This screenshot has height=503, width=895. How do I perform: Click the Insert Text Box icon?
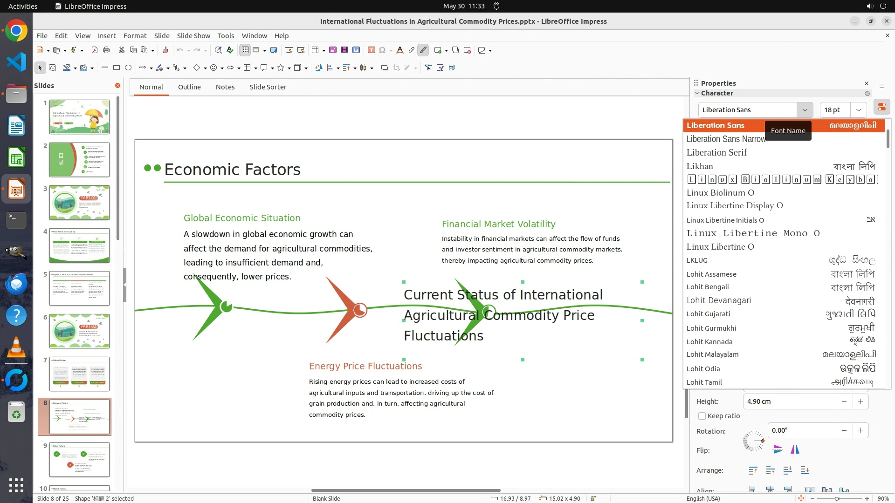click(371, 50)
